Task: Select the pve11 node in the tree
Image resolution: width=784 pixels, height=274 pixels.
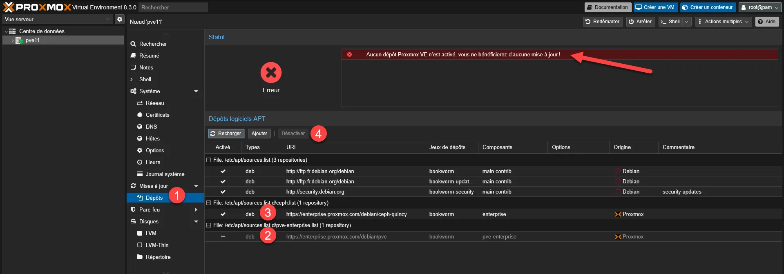Action: [32, 40]
